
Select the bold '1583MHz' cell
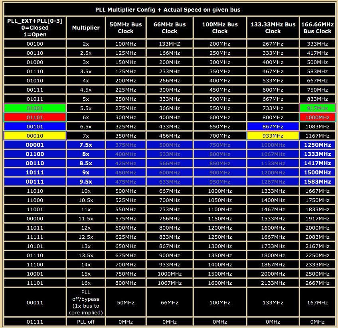[317, 182]
